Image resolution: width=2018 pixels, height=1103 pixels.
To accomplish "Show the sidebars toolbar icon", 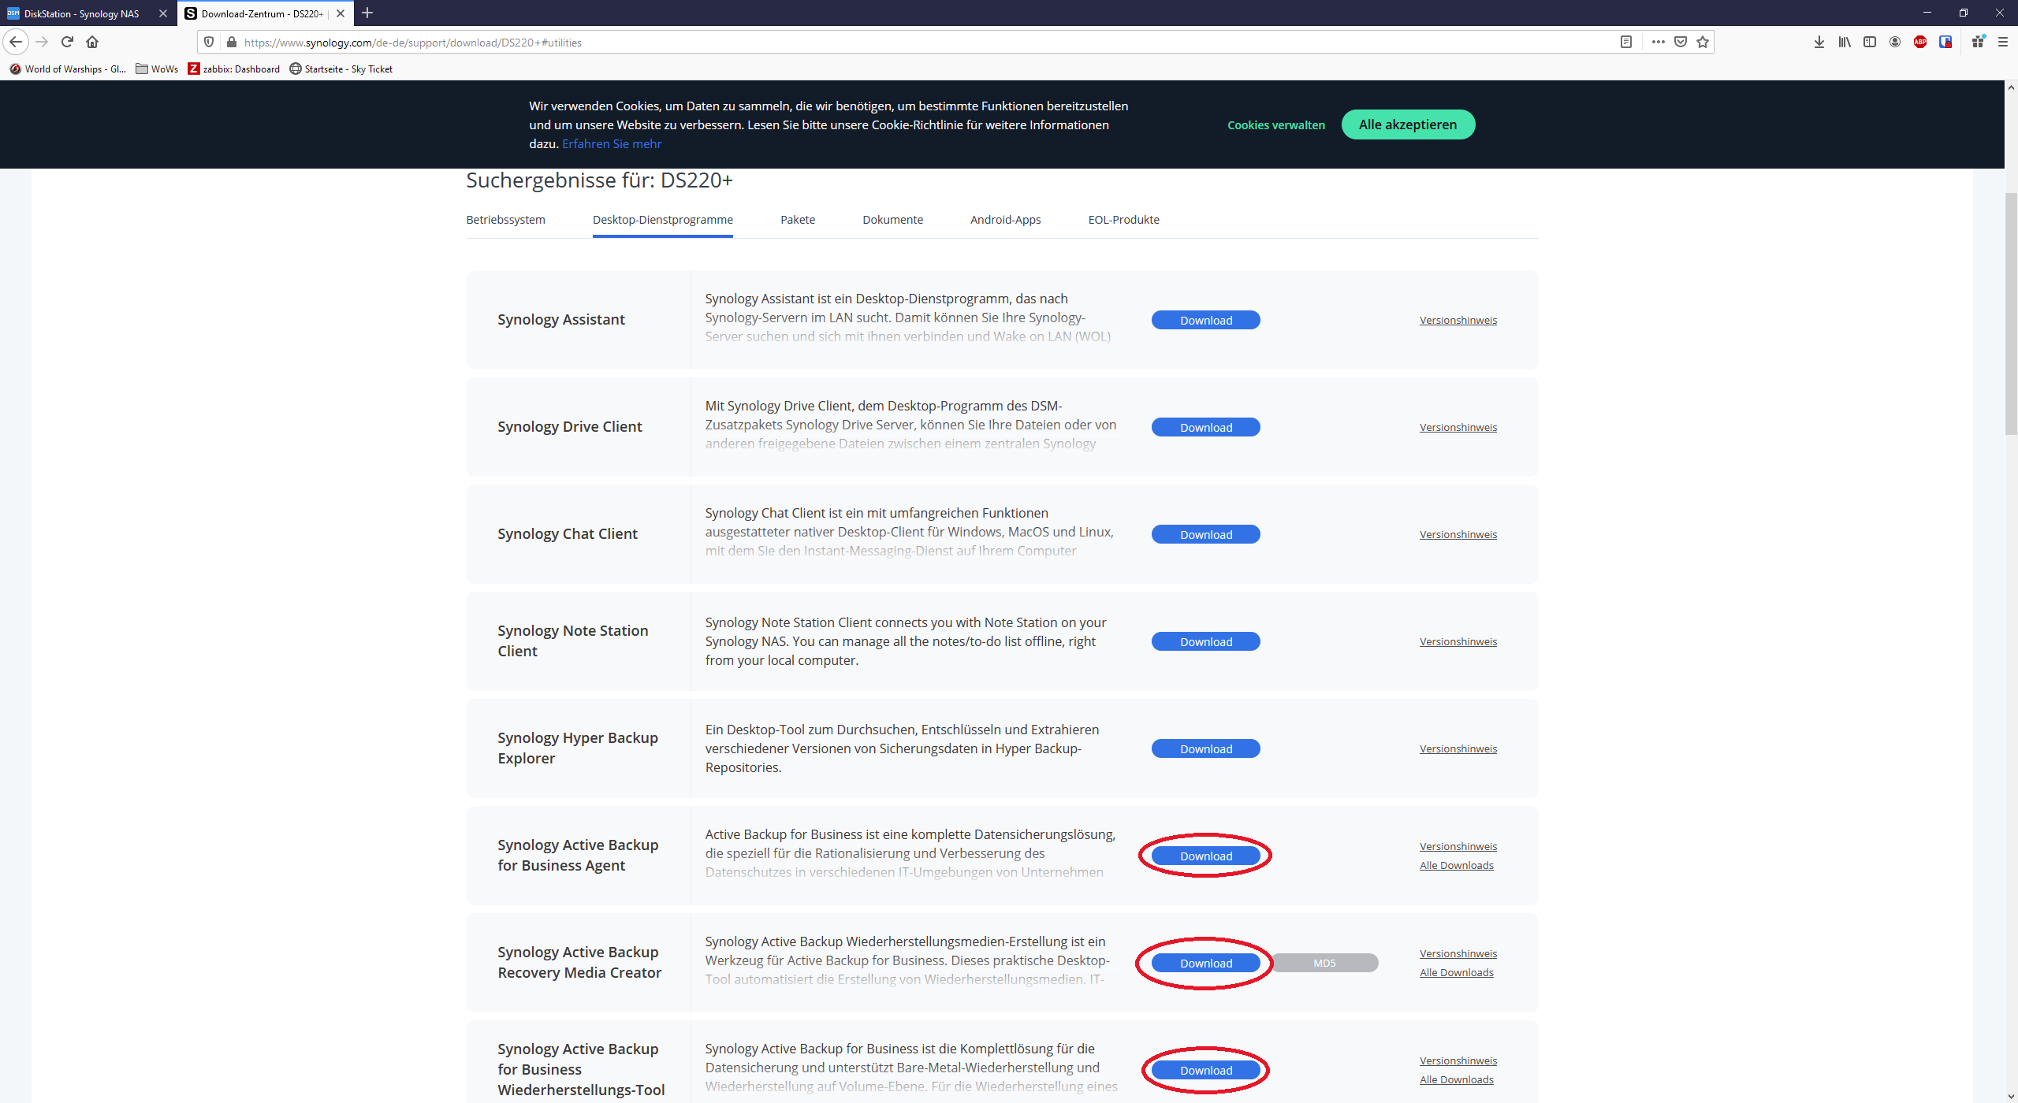I will pos(1870,43).
